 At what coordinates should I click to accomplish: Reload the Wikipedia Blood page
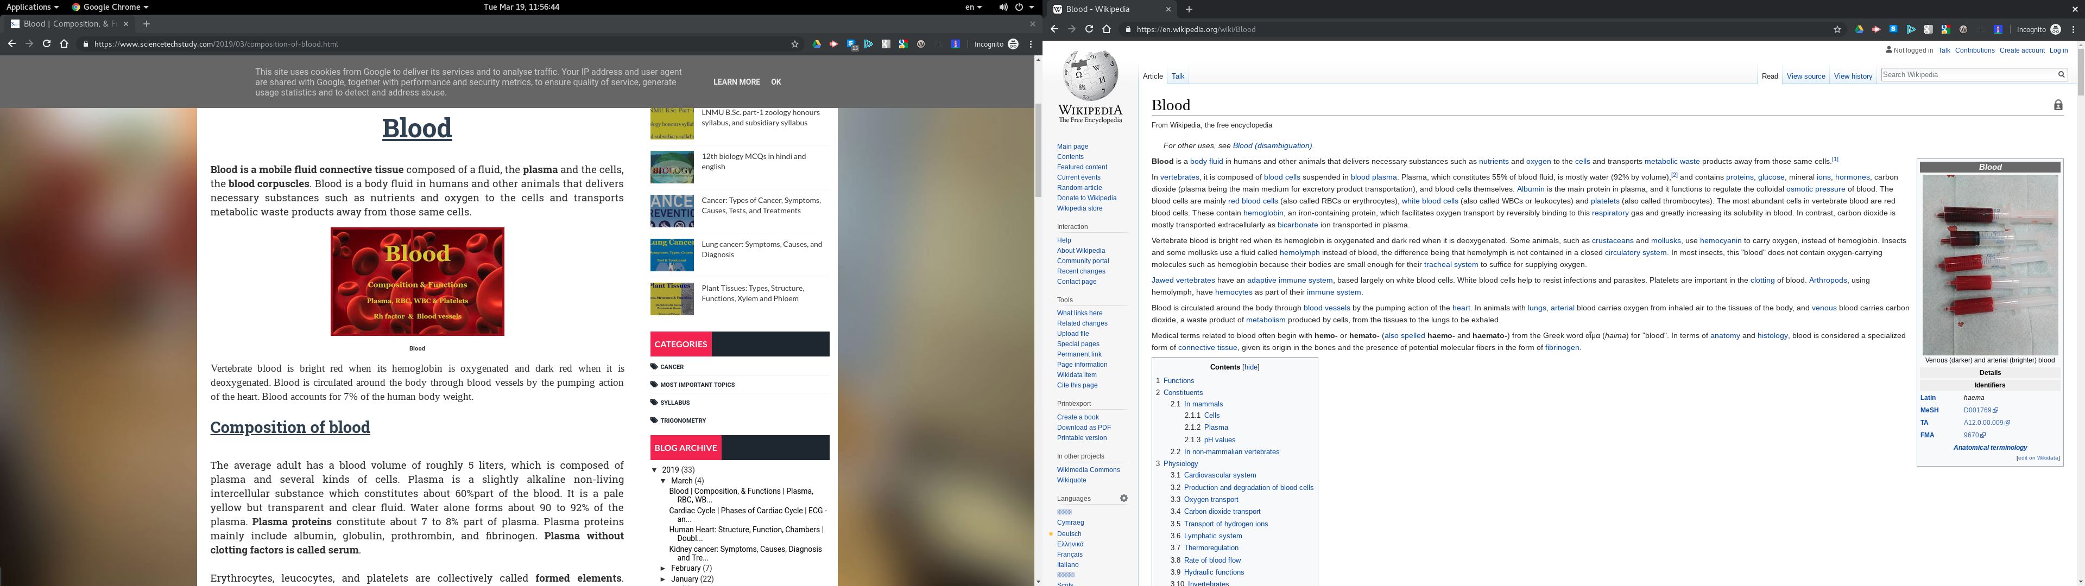[x=1089, y=29]
